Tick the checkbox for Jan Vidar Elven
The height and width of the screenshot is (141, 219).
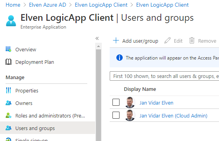click(x=116, y=102)
